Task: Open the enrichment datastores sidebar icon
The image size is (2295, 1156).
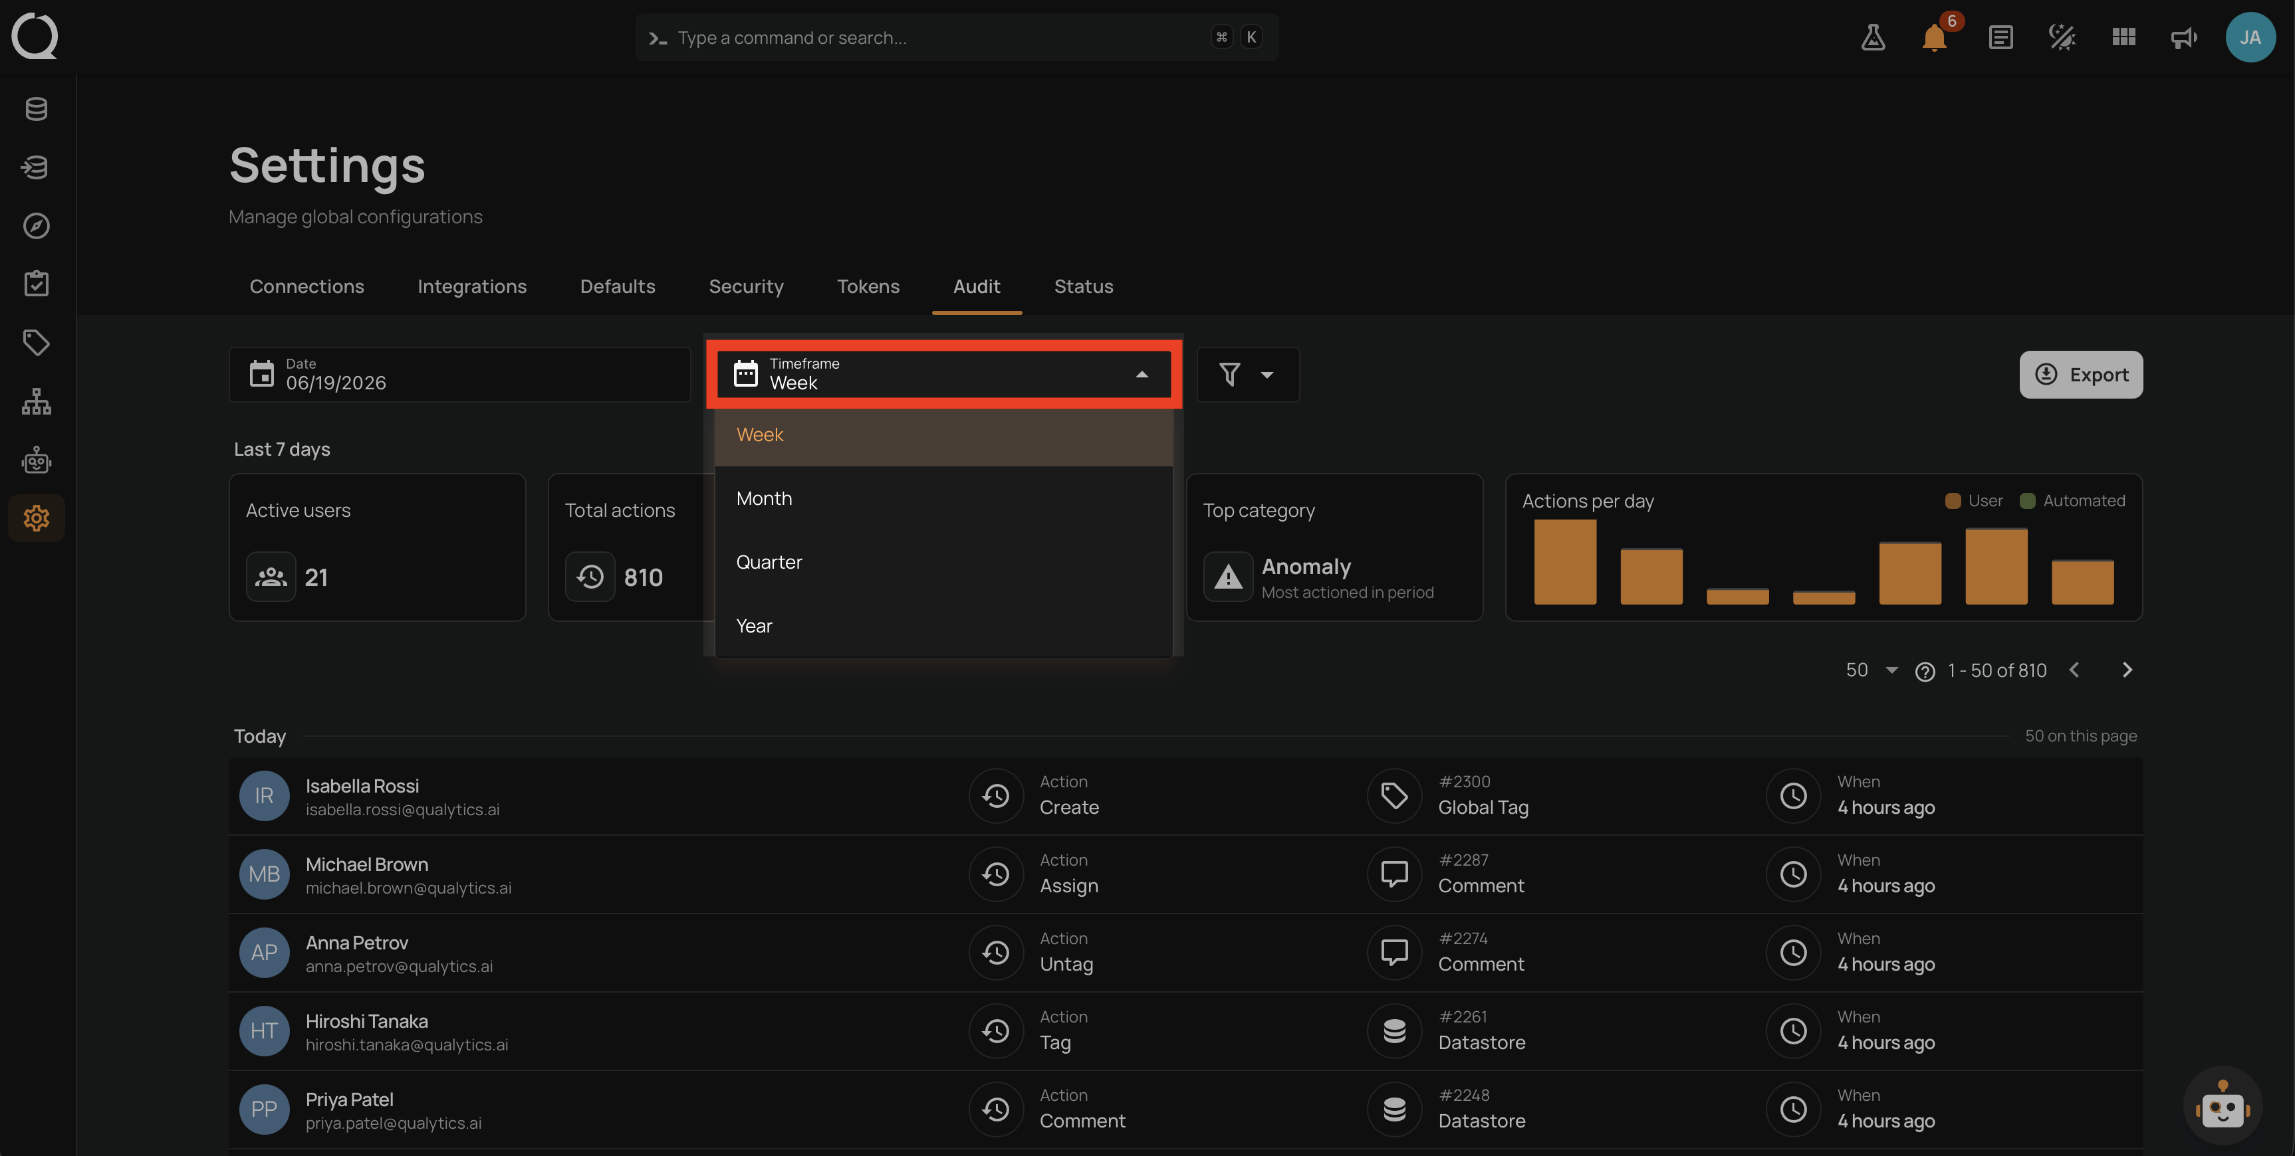Action: click(37, 167)
